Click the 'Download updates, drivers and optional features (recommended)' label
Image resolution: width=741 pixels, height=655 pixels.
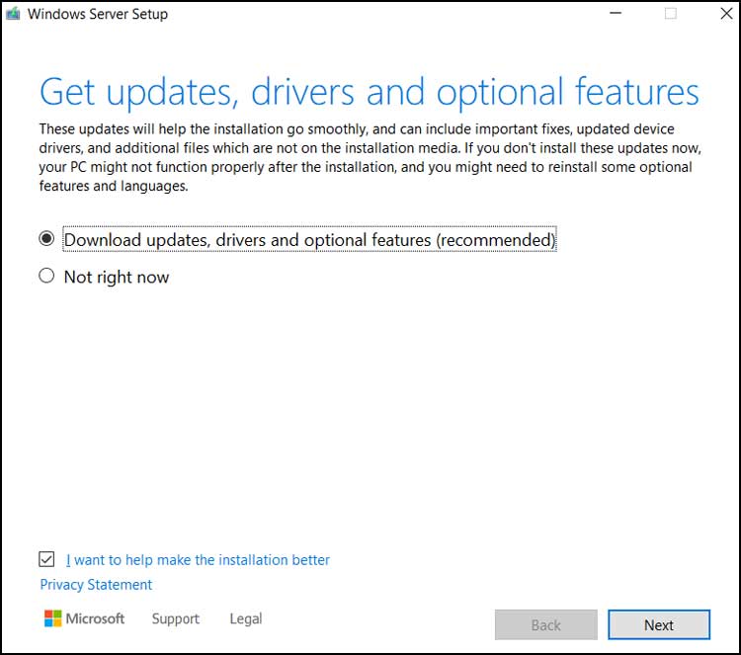[x=309, y=239]
